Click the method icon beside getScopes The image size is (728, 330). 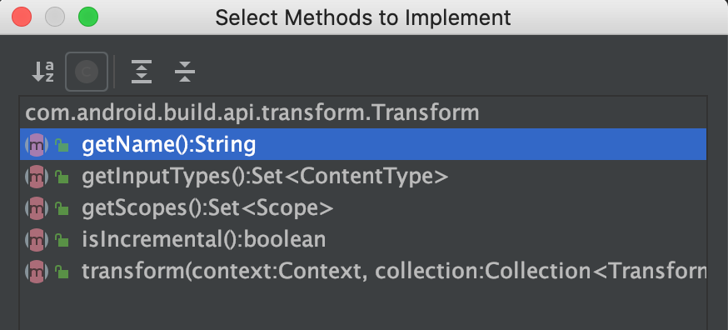point(37,208)
